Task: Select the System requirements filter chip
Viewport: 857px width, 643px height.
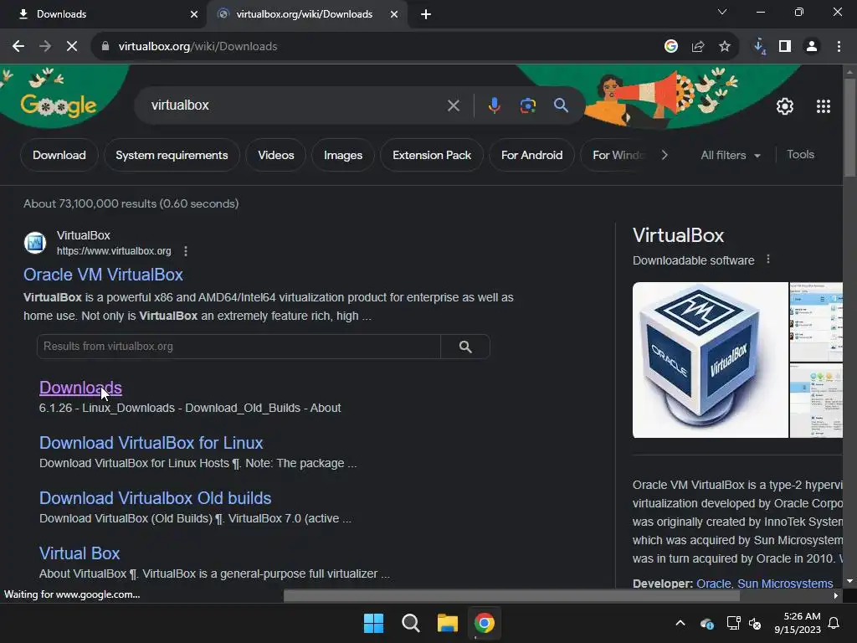Action: coord(172,155)
